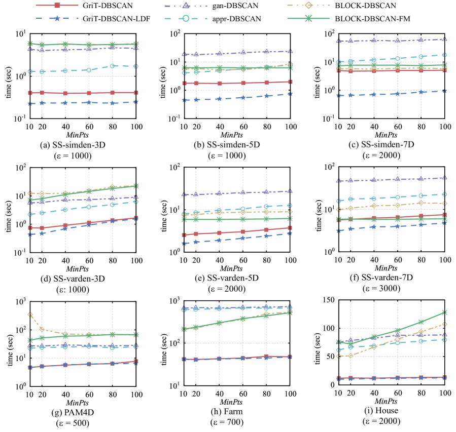Click '(ε = 2000)' under SS-simden-7D caption
The height and width of the screenshot is (432, 456).
381,155
